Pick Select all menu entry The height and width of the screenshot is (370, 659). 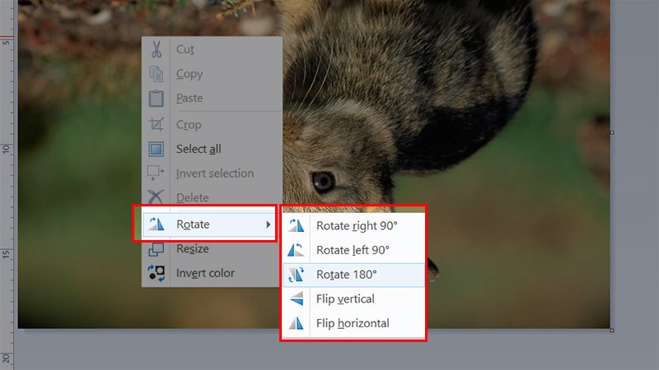pyautogui.click(x=212, y=149)
